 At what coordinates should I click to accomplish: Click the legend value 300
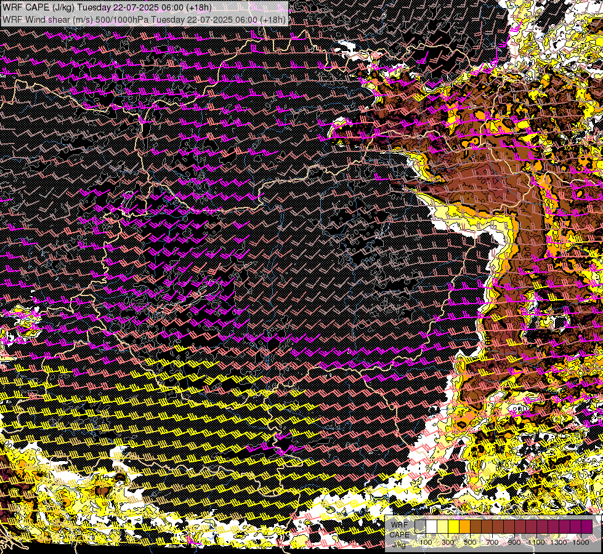[448, 542]
